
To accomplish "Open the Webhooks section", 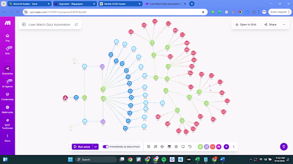I will coord(7,109).
